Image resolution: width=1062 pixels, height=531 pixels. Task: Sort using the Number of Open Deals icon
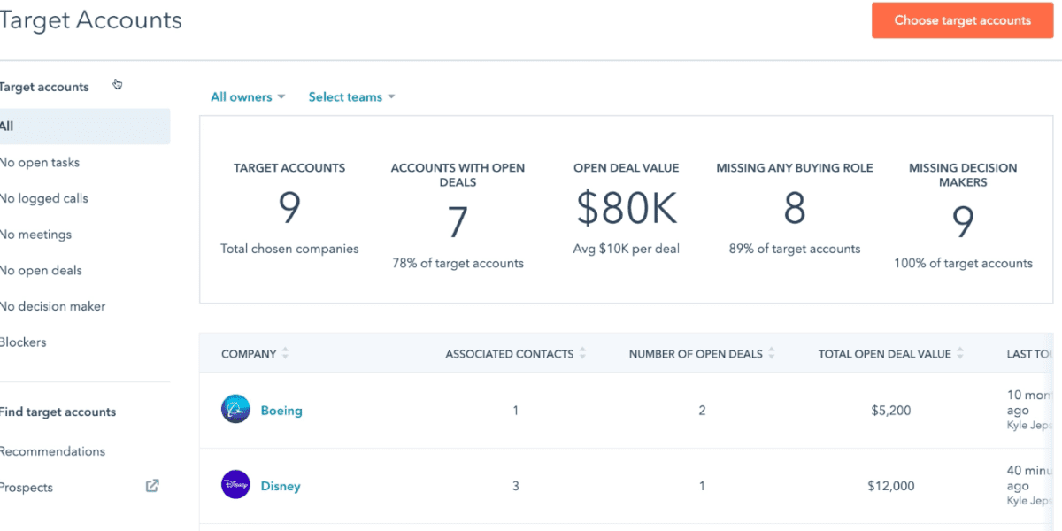771,352
